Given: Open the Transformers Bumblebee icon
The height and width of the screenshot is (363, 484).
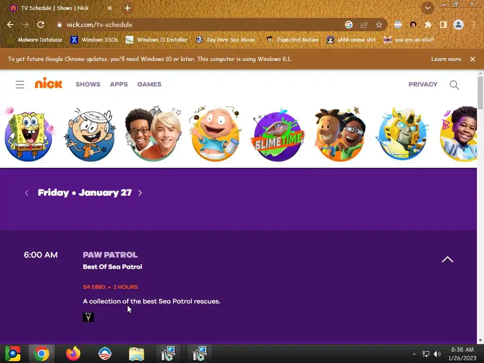Looking at the screenshot, I should [x=403, y=134].
